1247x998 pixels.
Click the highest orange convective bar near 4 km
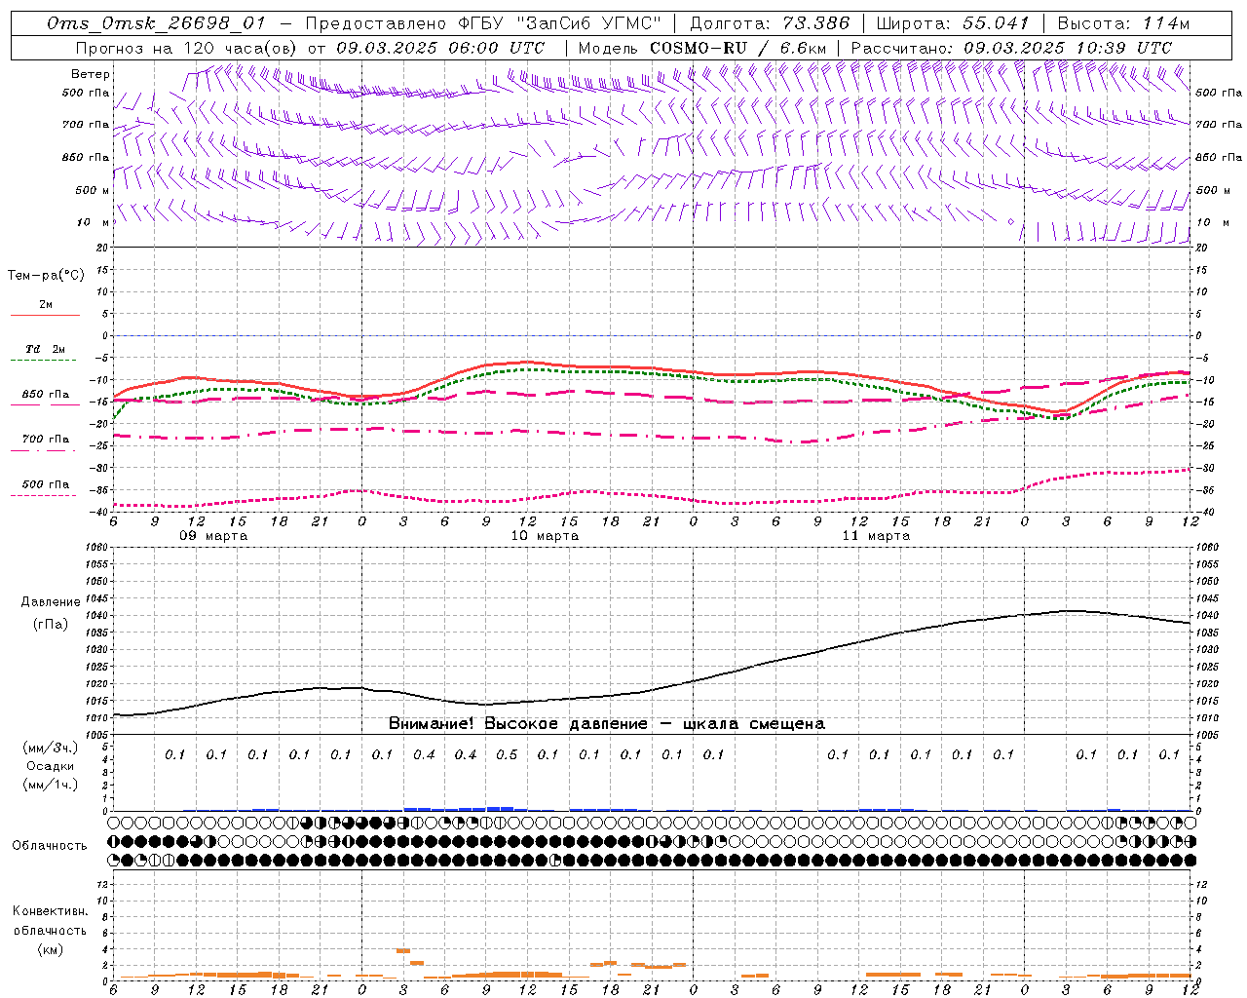[x=402, y=950]
